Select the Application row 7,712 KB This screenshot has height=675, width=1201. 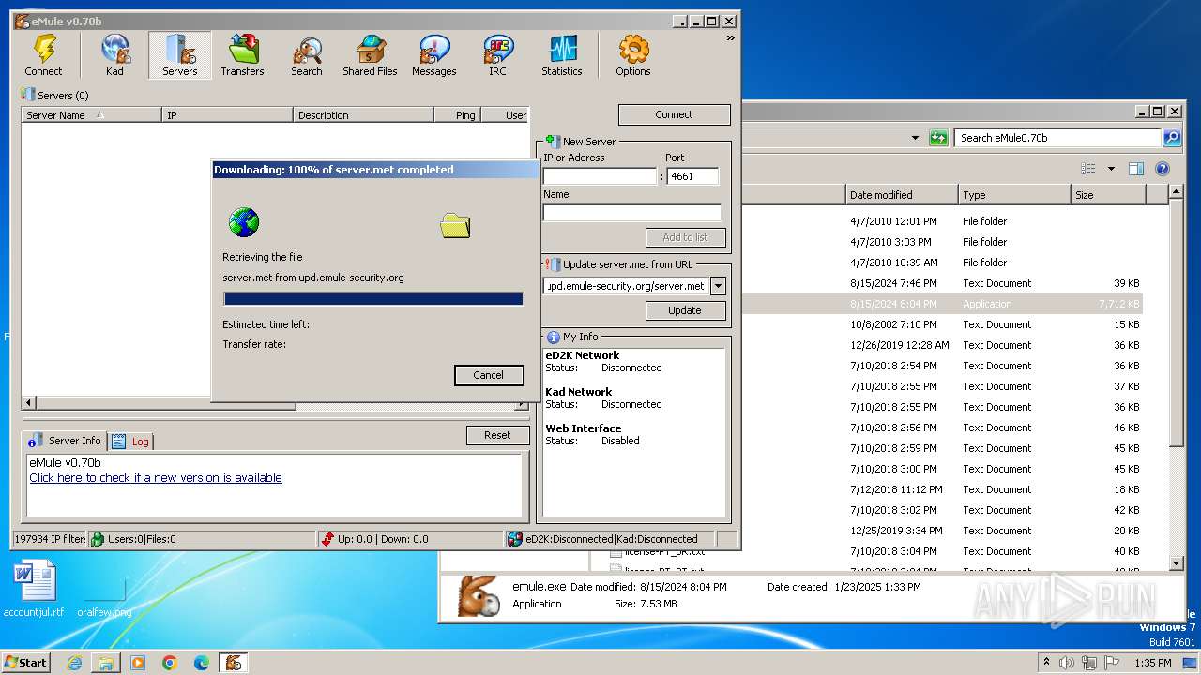(940, 304)
